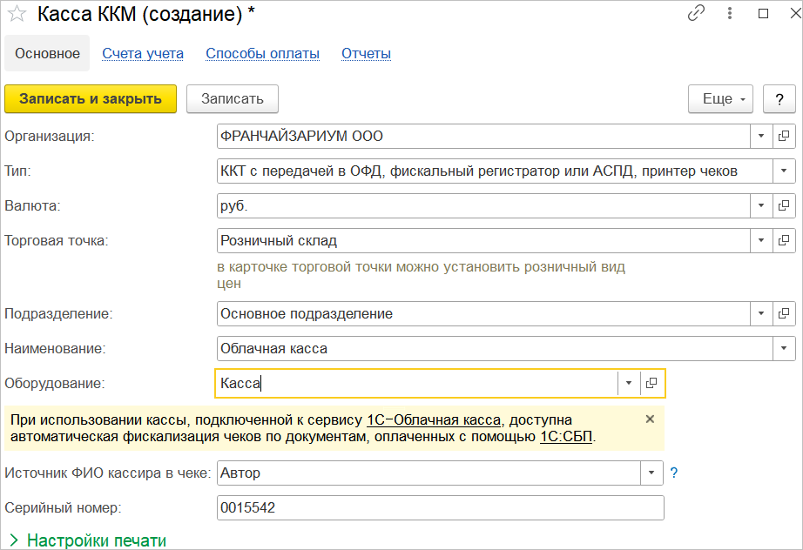The image size is (803, 550).
Task: Show help for Источник ФИО кассира
Action: [x=674, y=473]
